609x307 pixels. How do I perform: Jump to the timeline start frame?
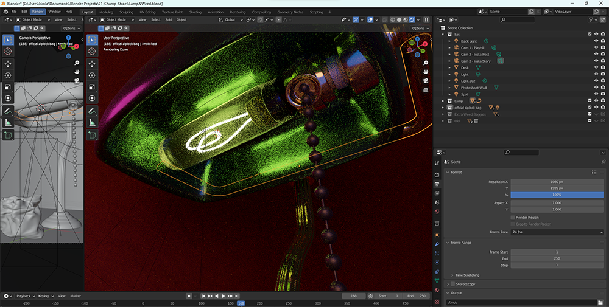point(203,296)
